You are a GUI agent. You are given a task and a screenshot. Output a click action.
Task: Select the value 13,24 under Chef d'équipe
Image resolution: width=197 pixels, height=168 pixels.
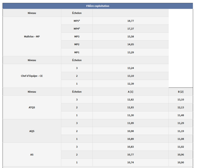tap(131, 68)
